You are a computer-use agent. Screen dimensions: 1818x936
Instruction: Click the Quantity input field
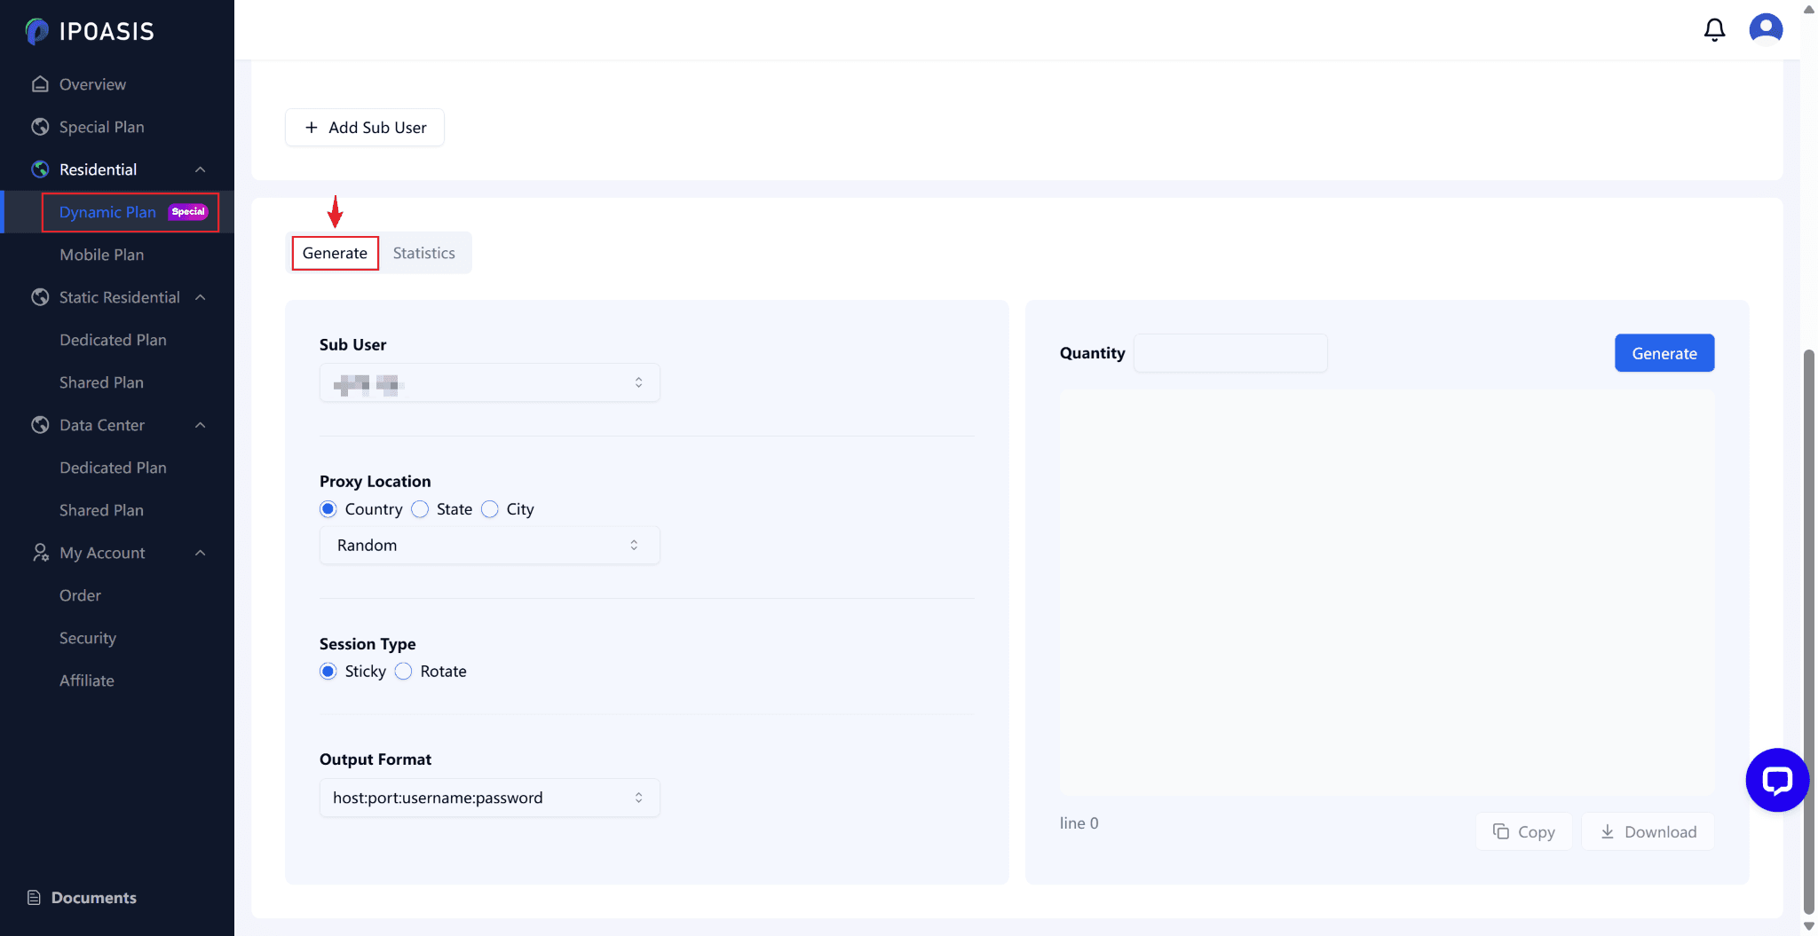pos(1230,353)
